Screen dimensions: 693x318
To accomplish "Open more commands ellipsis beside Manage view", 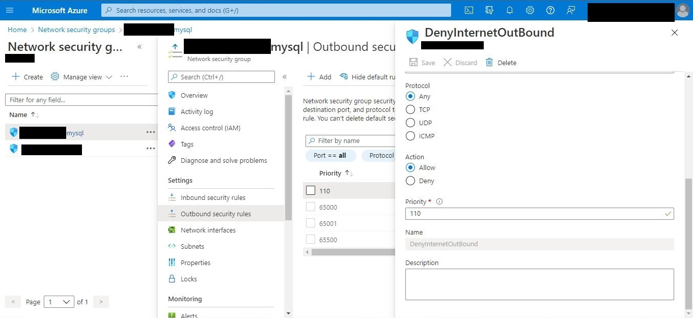I will tap(124, 77).
